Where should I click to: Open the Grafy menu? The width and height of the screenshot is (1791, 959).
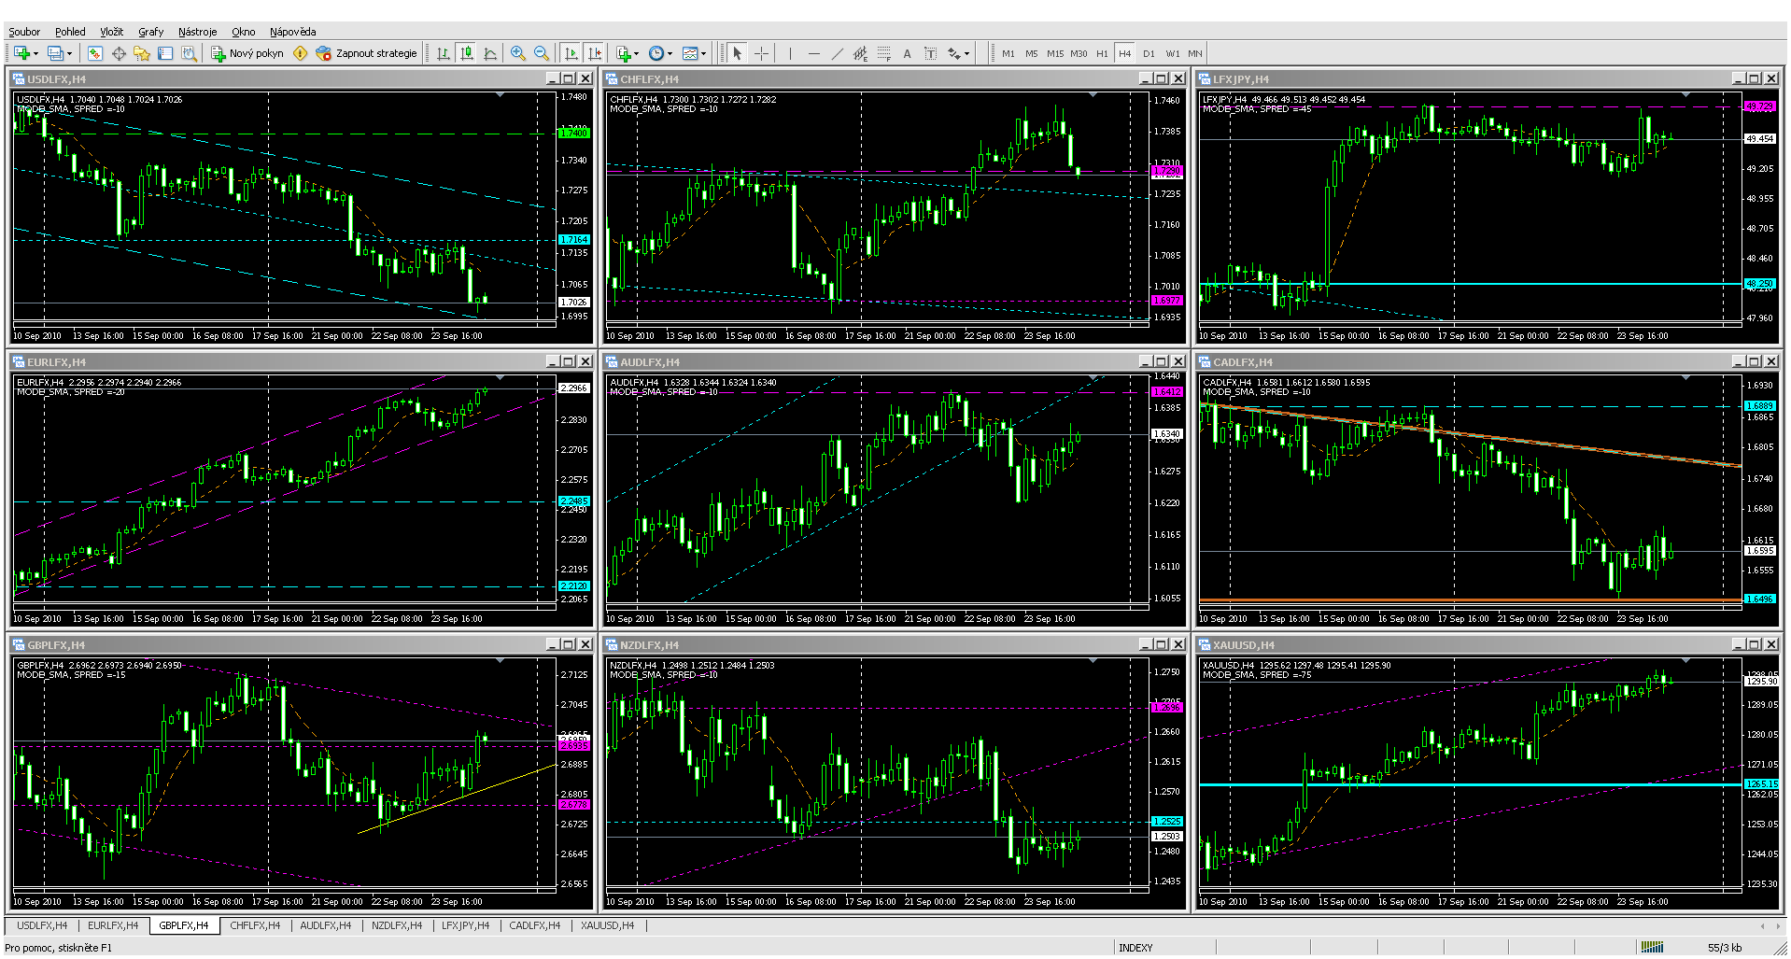click(150, 32)
